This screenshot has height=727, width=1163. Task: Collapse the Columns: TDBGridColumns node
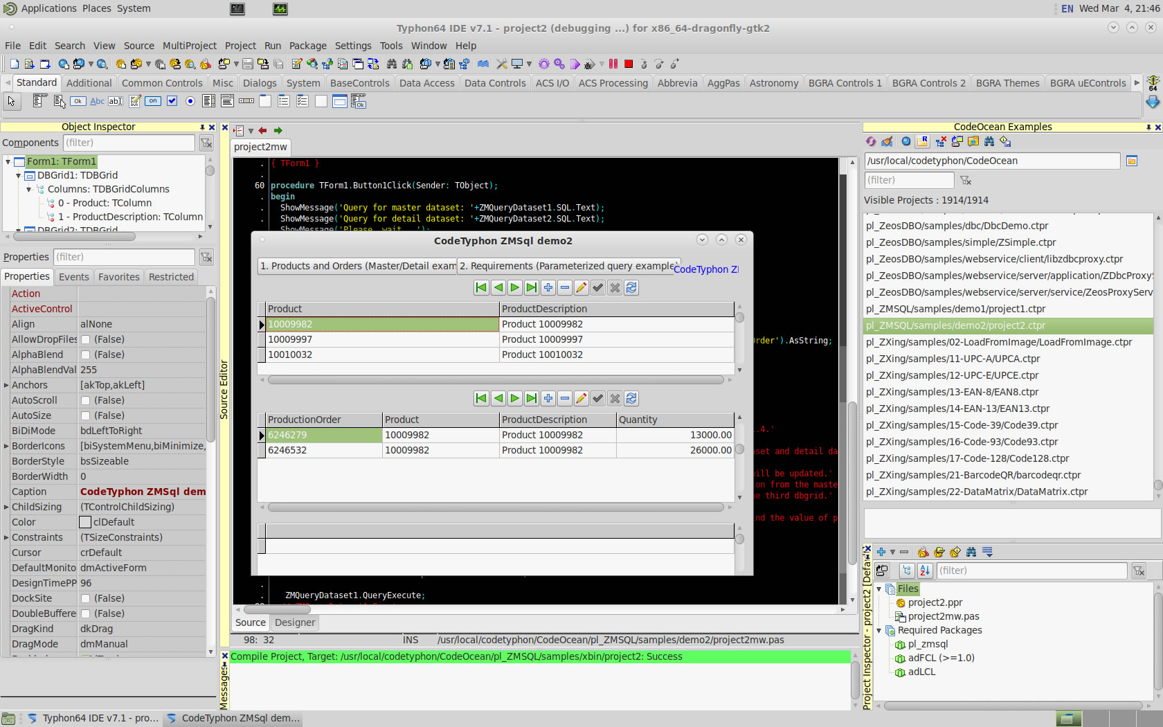[x=29, y=189]
